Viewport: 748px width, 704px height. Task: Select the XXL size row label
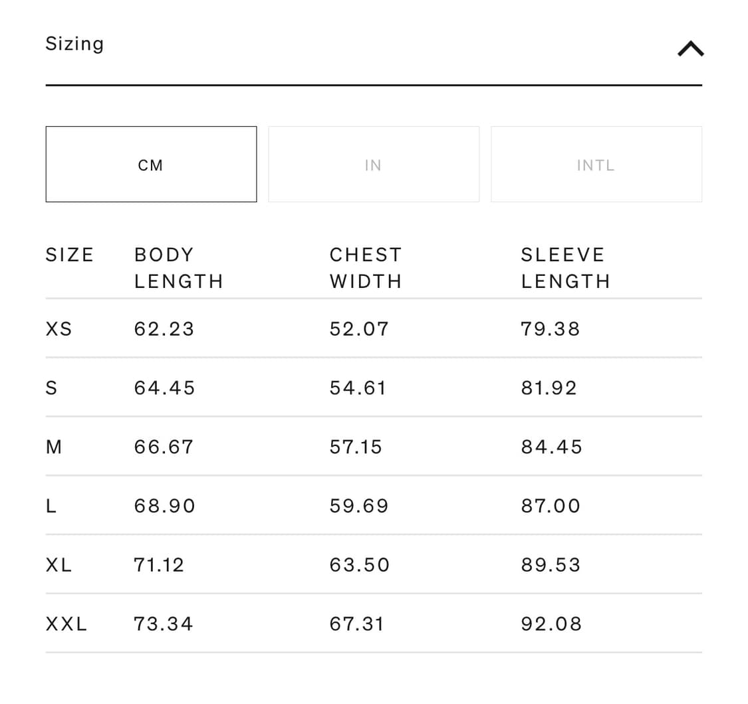pos(66,624)
